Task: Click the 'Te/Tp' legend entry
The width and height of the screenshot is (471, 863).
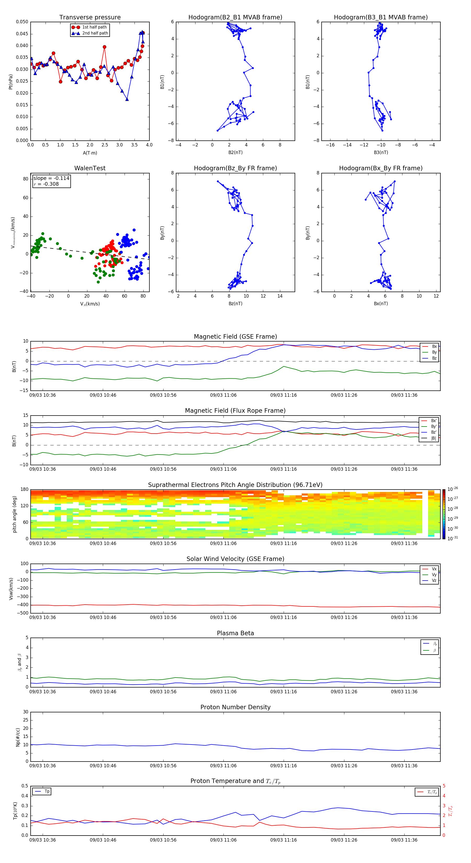Action: tap(427, 792)
